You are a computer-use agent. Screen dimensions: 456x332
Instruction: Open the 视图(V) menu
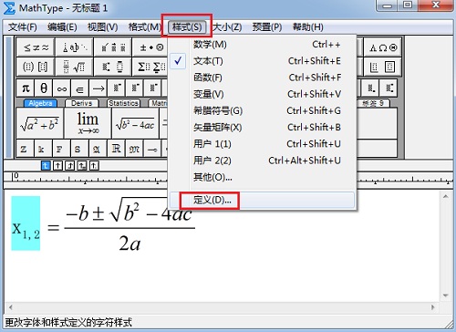point(102,27)
